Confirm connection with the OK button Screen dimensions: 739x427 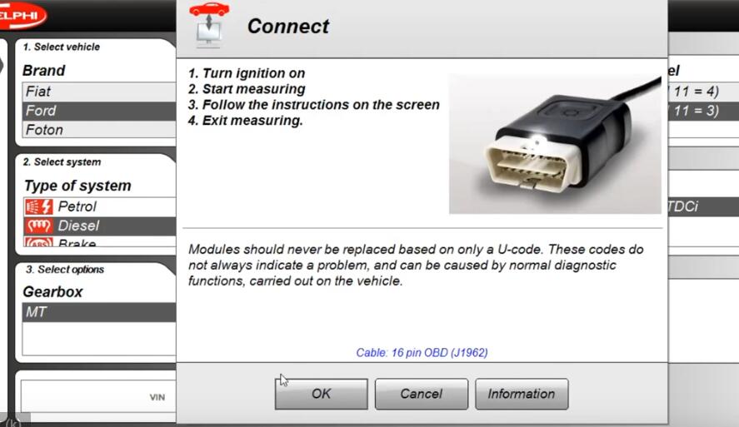(x=321, y=394)
